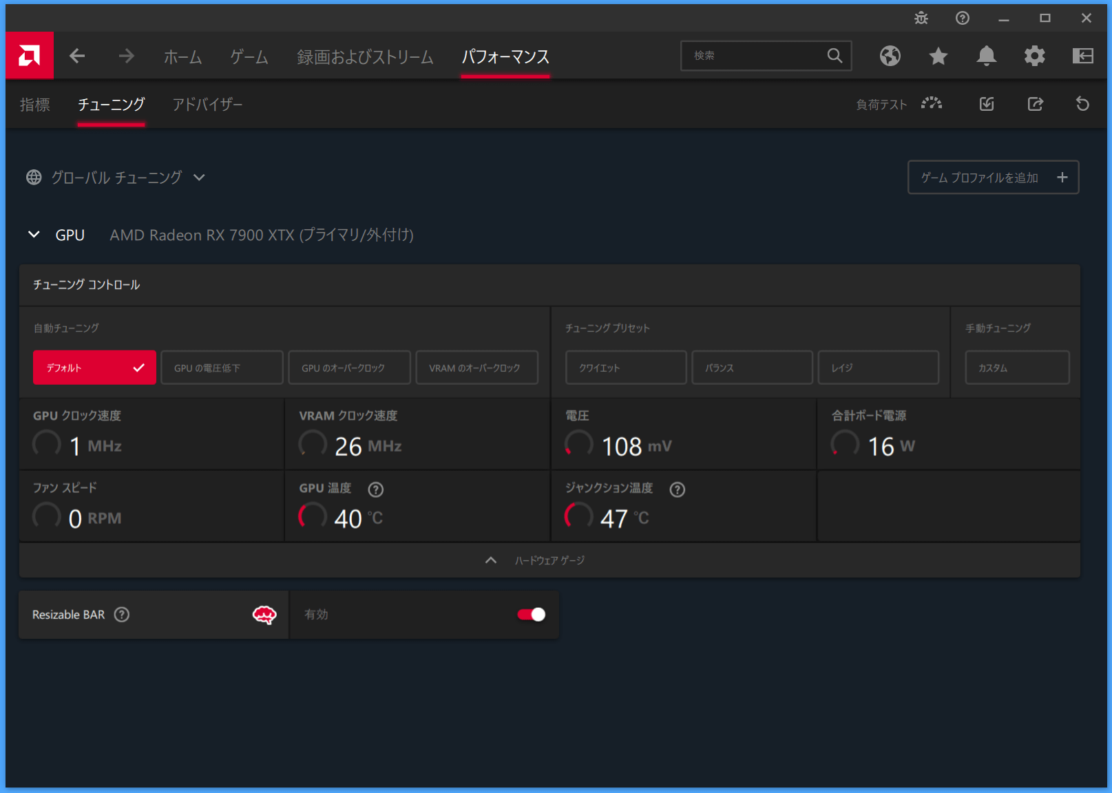
Task: Switch to アドバイザー subtab
Action: click(207, 105)
